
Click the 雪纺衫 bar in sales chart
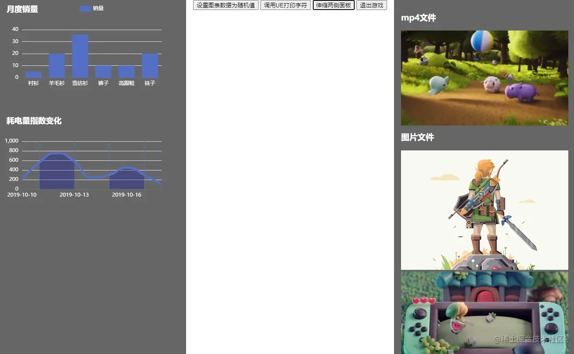(x=80, y=56)
